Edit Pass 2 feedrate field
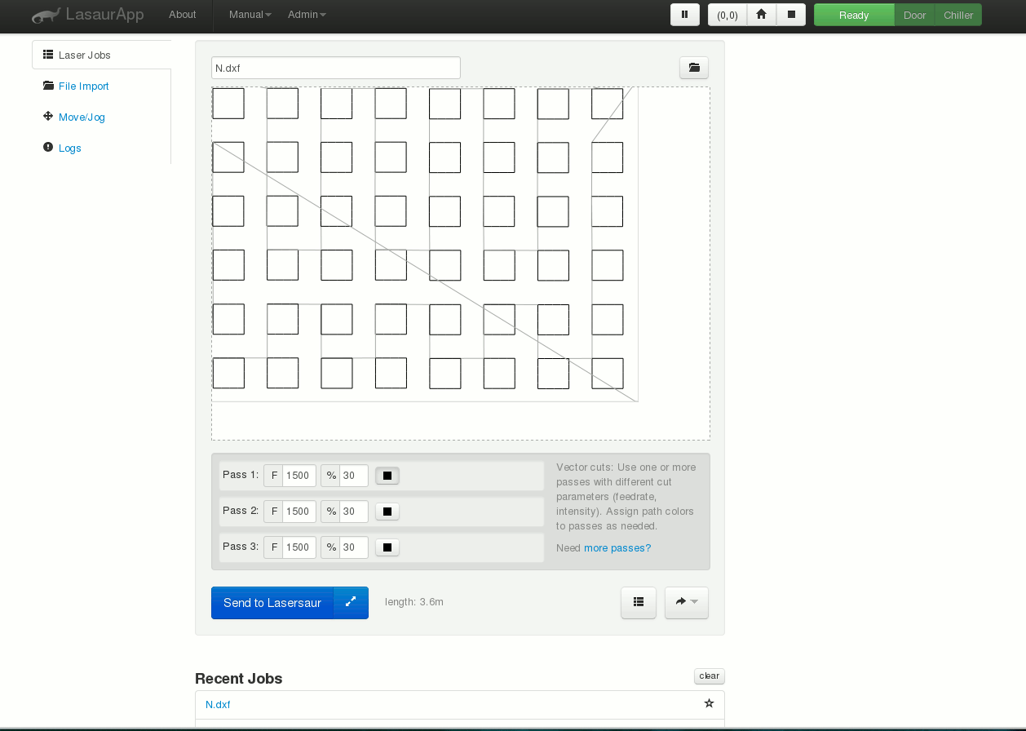Image resolution: width=1026 pixels, height=731 pixels. (x=299, y=512)
